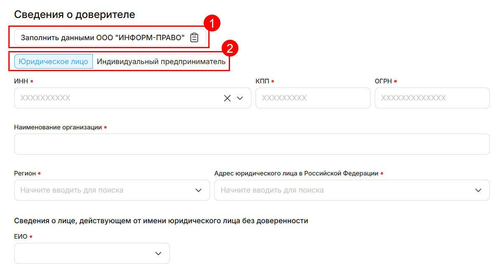Clear the ИНН field with the X icon
504x268 pixels.
tap(227, 98)
